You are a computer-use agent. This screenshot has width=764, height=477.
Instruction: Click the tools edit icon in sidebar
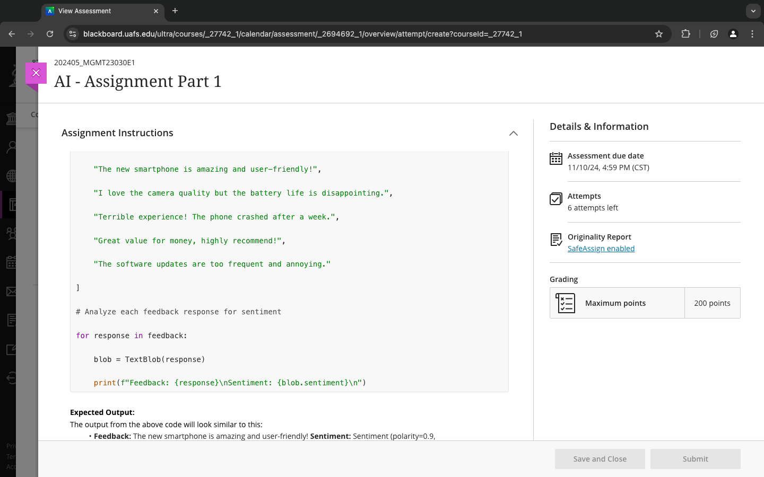12,349
